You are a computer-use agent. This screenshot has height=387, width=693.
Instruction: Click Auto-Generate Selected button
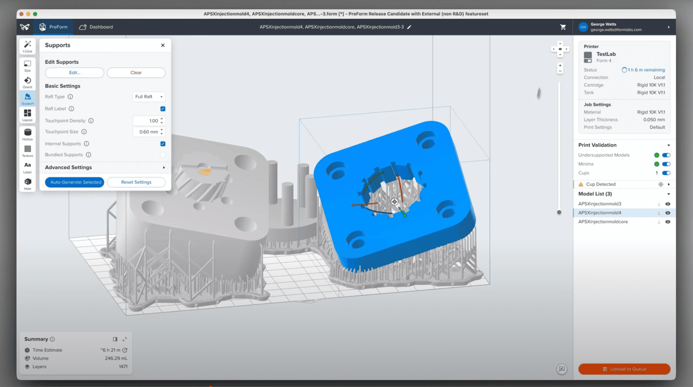coord(75,182)
